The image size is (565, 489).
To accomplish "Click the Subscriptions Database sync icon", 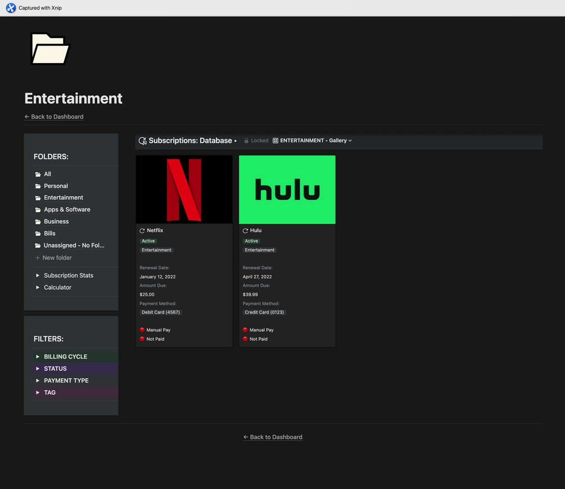I will pos(143,141).
